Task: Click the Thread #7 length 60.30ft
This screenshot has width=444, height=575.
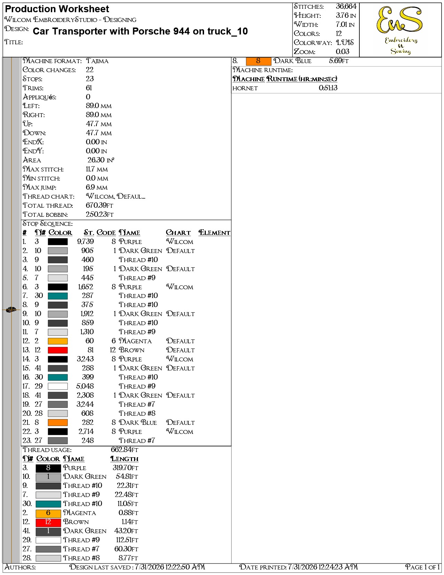Action: 126,549
